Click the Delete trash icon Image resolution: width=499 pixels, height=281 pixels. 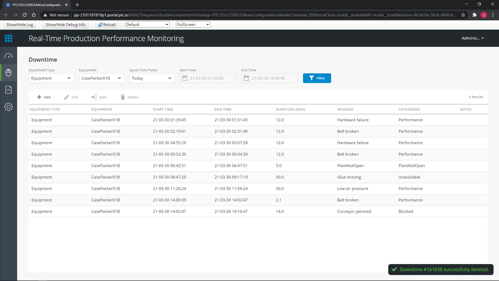click(123, 97)
